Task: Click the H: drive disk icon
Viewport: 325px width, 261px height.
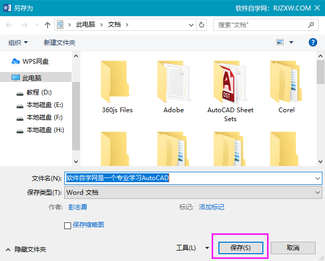Action: click(x=20, y=132)
